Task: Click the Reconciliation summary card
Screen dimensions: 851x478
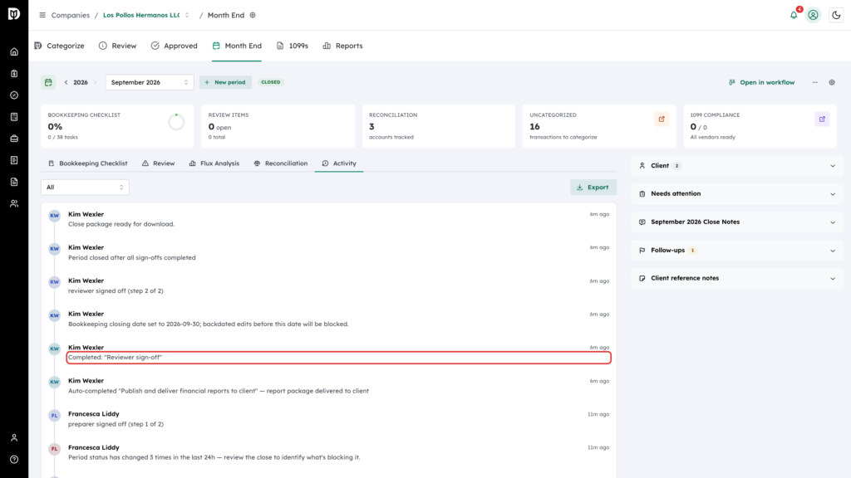Action: (439, 126)
